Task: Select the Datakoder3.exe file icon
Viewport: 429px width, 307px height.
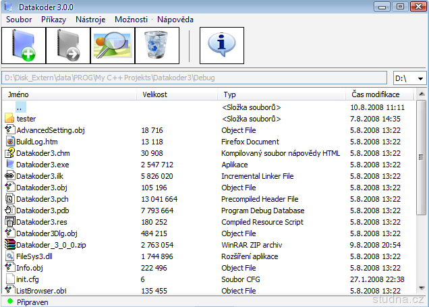Action: (10, 165)
